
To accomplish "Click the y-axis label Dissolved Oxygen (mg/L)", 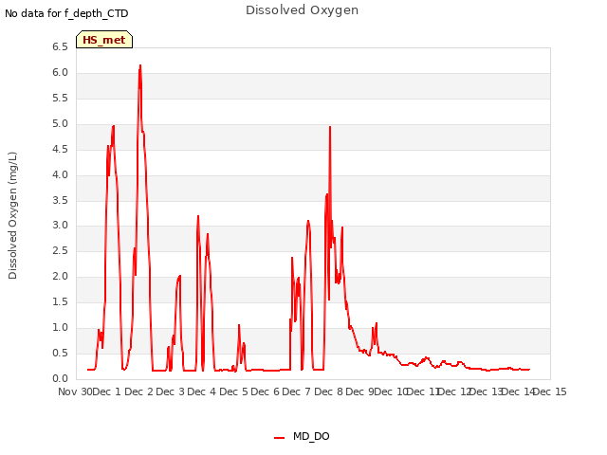I will [12, 215].
